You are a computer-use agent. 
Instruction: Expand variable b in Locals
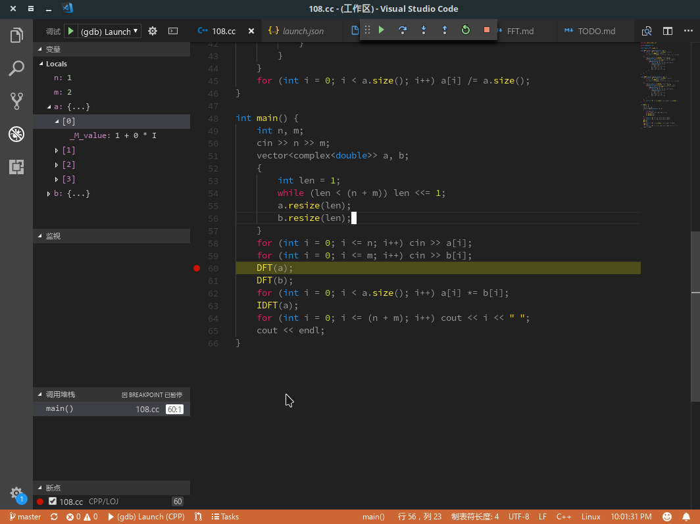[x=49, y=194]
